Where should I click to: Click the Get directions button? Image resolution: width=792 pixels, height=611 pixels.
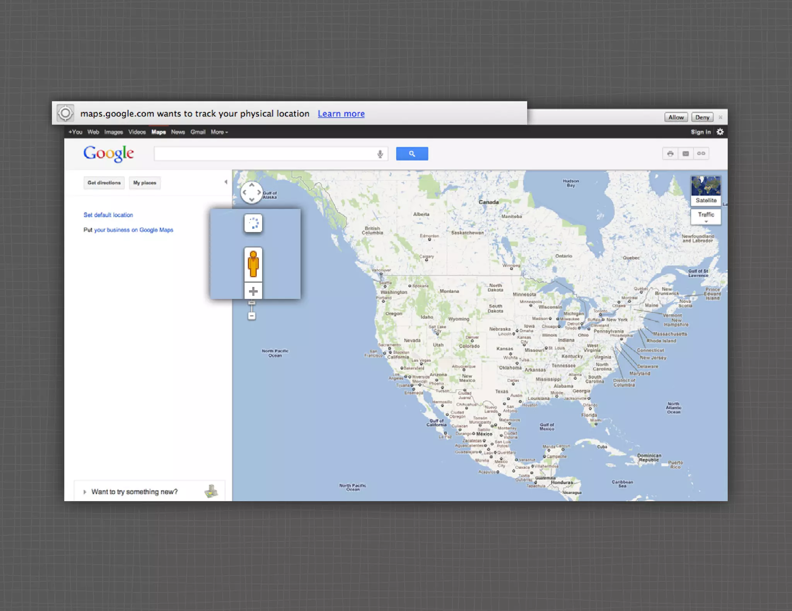click(104, 183)
